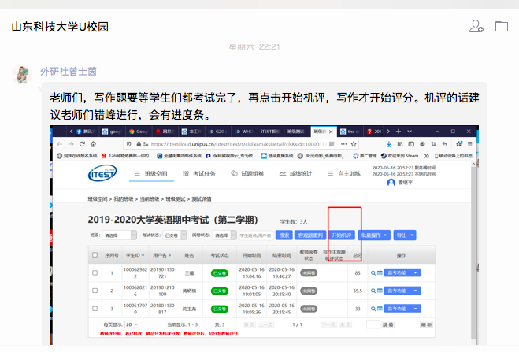Image resolution: width=519 pixels, height=352 pixels.
Task: Switch to the 考试任务 tab
Action: [x=206, y=174]
